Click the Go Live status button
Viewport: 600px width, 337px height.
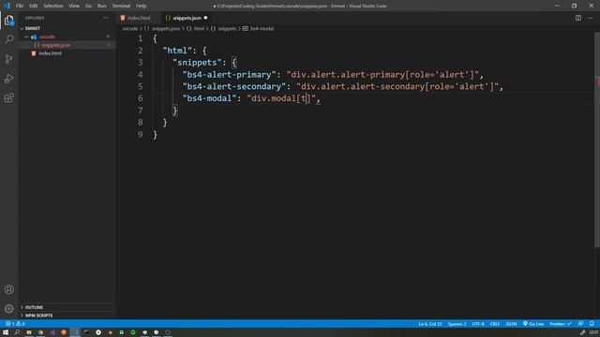tap(533, 324)
